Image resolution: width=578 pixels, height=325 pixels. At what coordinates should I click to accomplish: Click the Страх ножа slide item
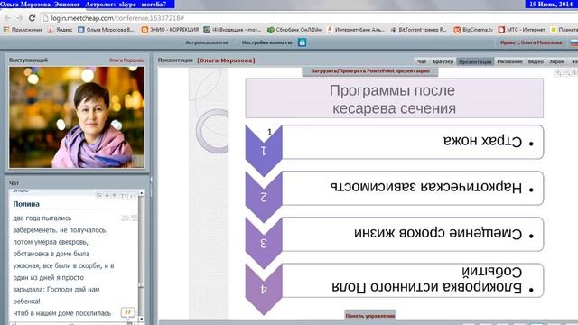point(412,142)
